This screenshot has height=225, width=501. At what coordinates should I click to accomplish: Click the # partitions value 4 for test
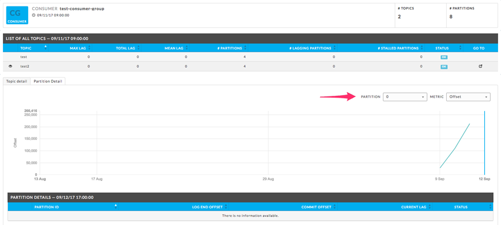click(x=245, y=57)
